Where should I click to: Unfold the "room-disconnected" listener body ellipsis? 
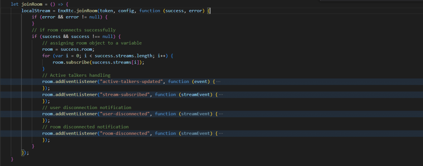click(221, 133)
